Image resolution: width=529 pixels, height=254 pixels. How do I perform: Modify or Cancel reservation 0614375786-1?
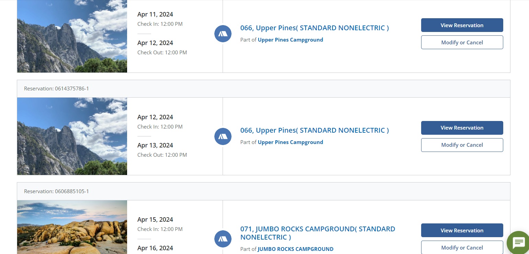point(462,145)
